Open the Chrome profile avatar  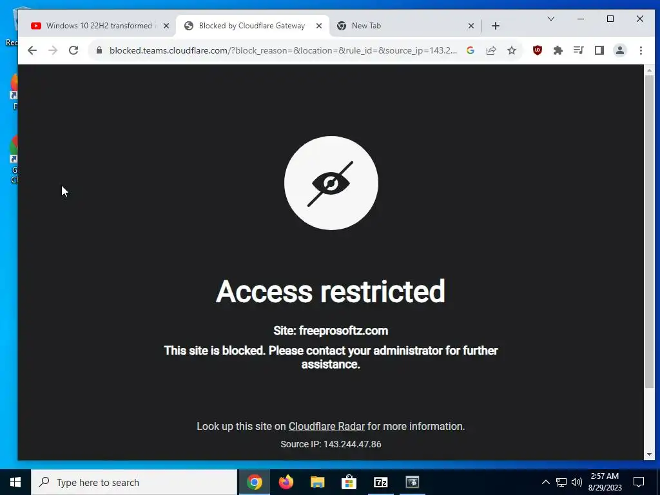point(619,50)
